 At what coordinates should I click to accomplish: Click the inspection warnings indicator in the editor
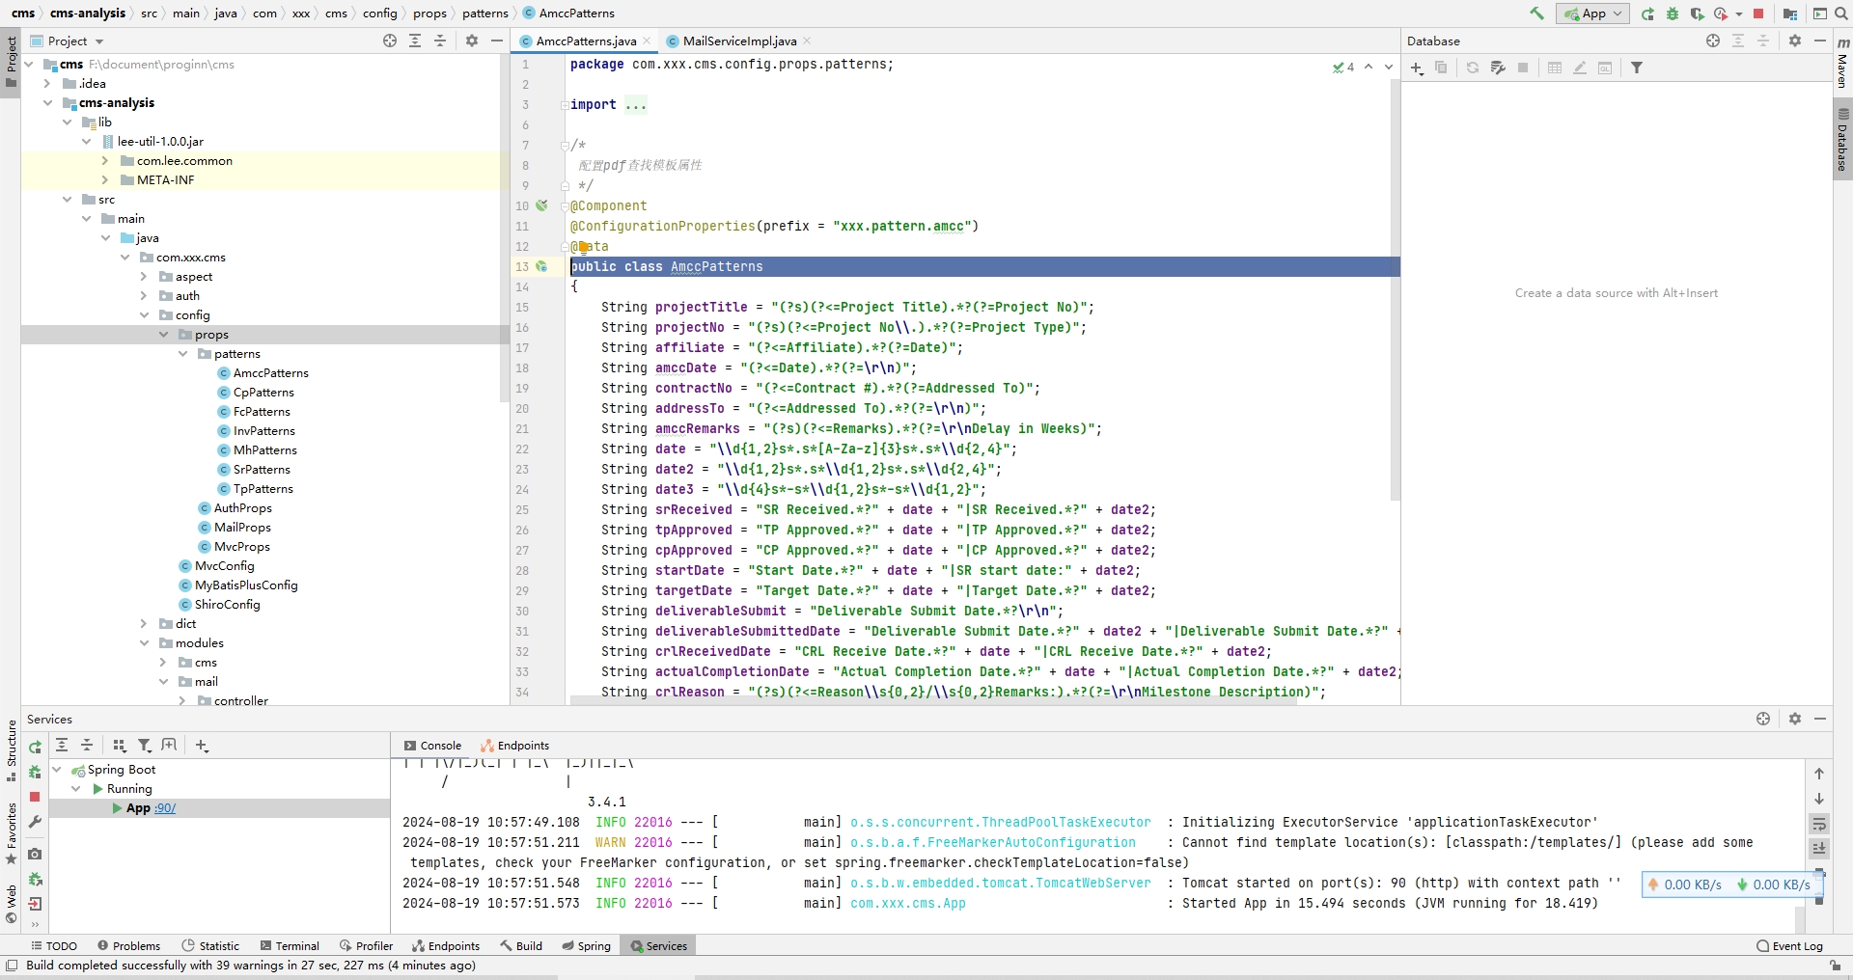(x=1343, y=68)
